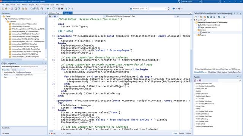Select EmployeeQuery: TFDQuery in Structure tree
Image resolution: width=243 pixels, height=136 pixels.
tap(21, 26)
